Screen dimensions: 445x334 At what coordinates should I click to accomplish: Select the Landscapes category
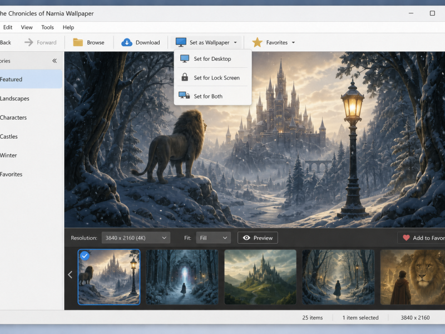31,99
